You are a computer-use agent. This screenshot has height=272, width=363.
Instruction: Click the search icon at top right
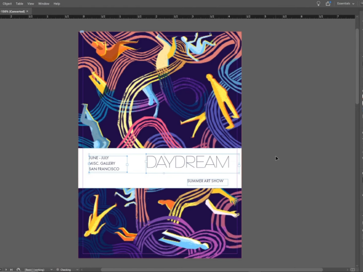(x=361, y=3)
